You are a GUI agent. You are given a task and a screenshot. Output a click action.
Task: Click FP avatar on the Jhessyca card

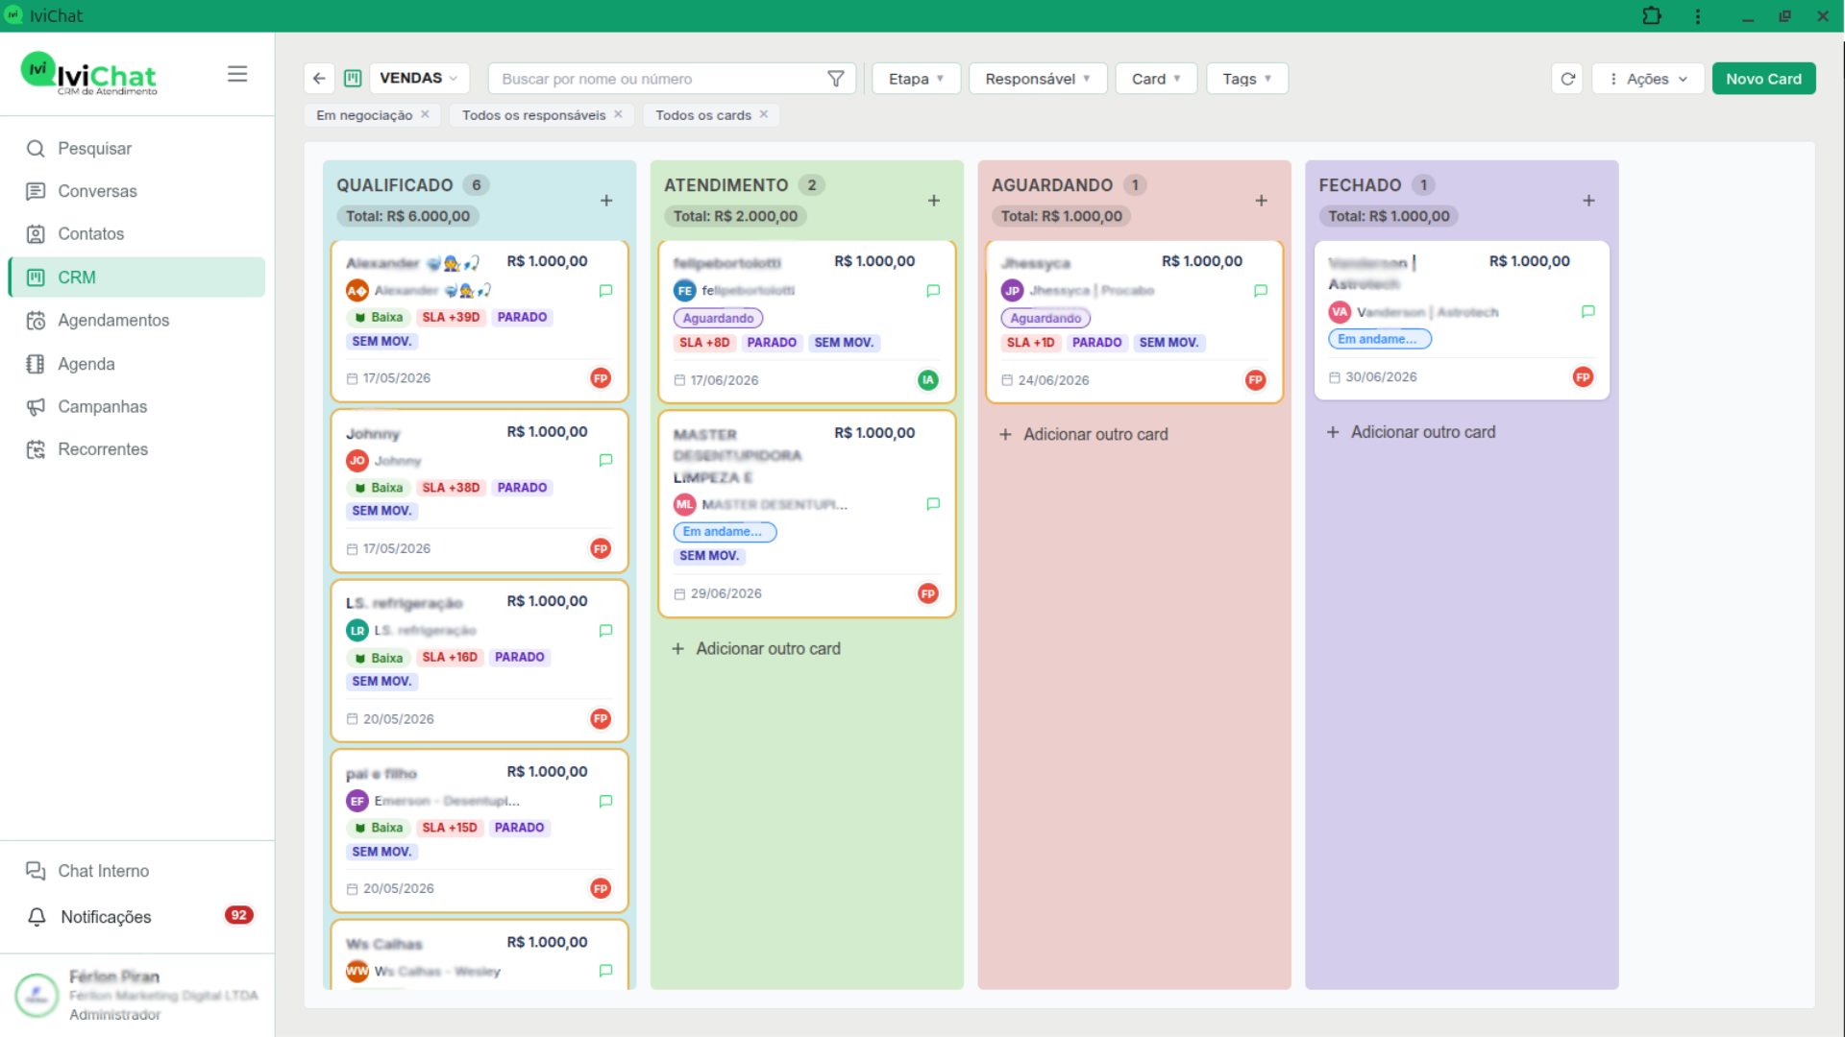(x=1255, y=380)
